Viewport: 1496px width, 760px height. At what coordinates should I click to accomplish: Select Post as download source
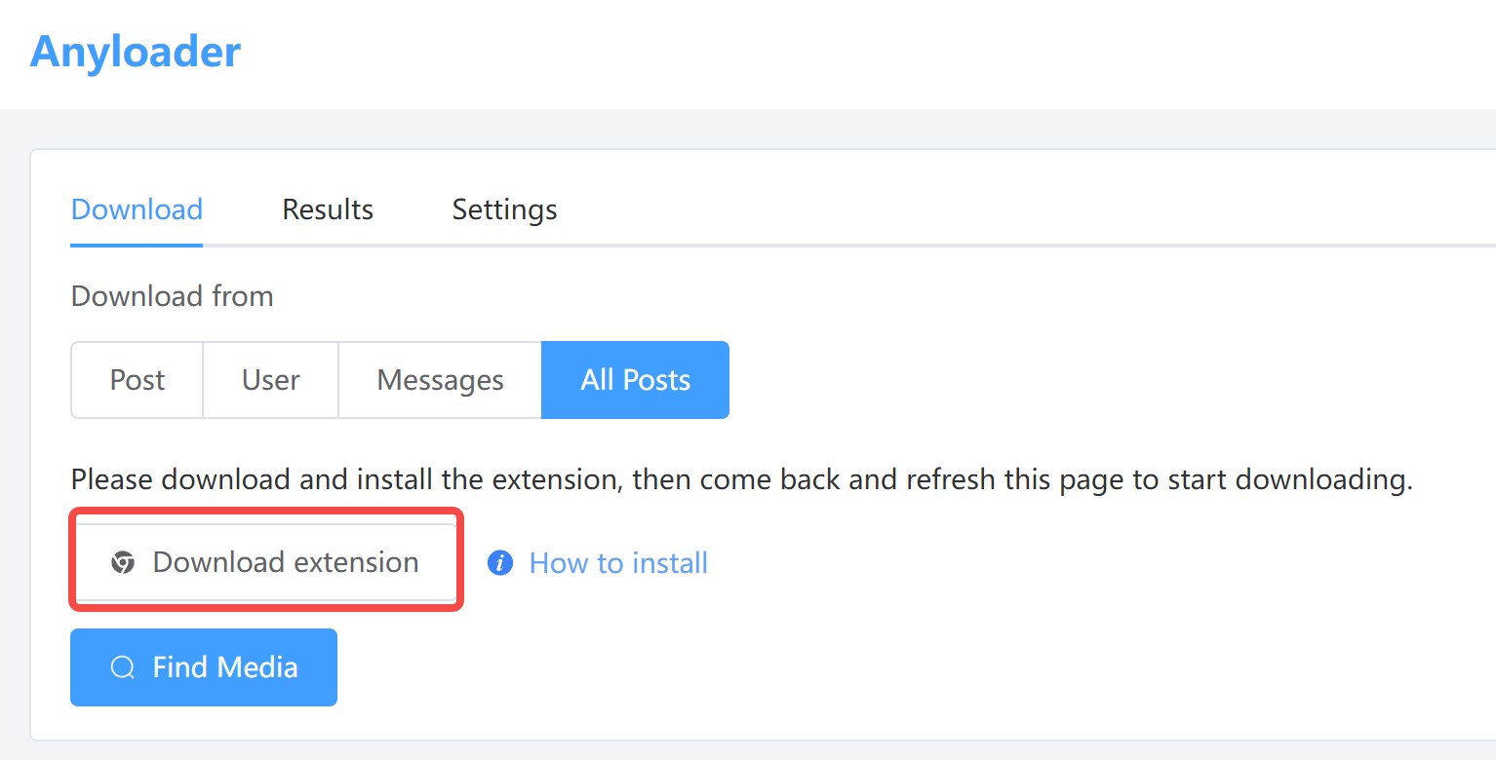pos(138,380)
